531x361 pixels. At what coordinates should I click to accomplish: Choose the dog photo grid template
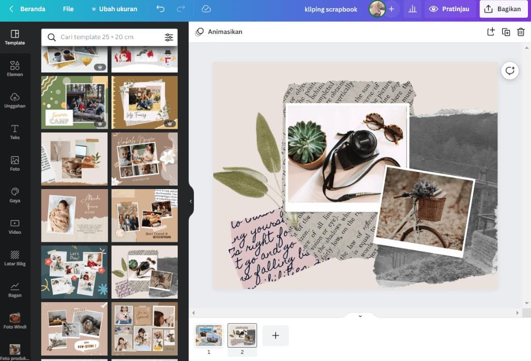click(145, 329)
